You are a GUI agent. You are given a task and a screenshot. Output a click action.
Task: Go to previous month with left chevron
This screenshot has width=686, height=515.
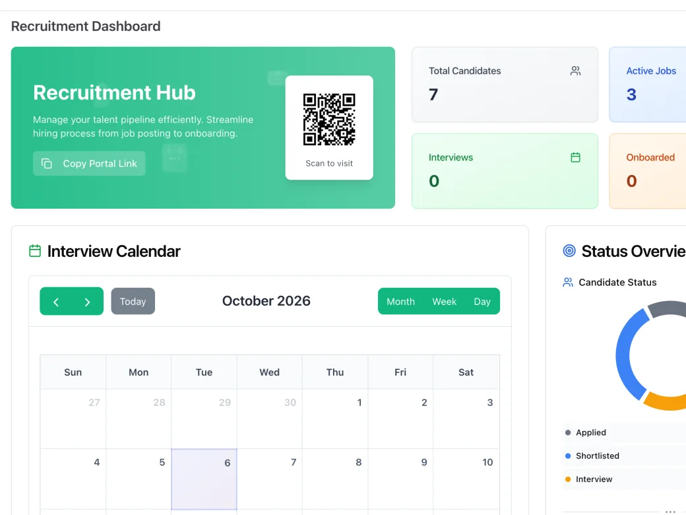point(56,302)
